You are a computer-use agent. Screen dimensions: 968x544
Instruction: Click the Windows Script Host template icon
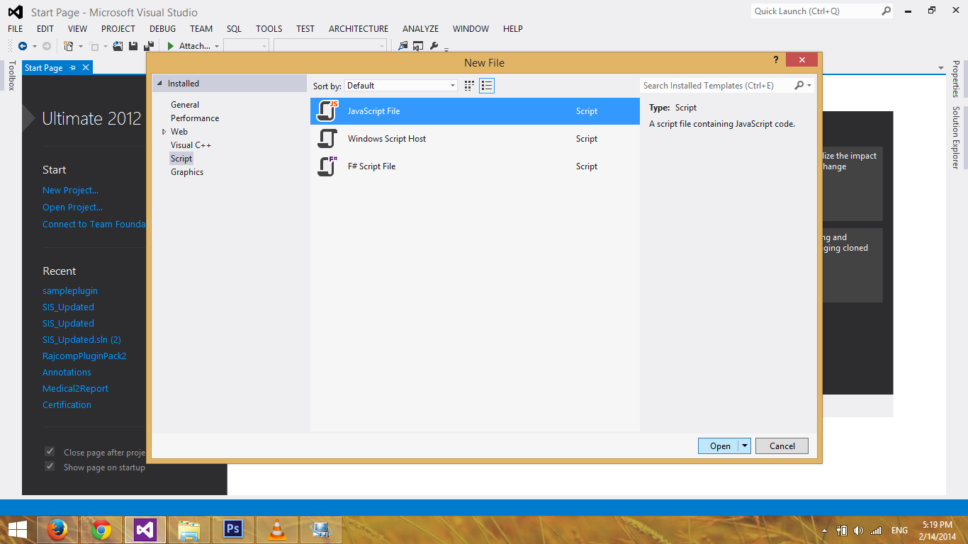pyautogui.click(x=327, y=139)
